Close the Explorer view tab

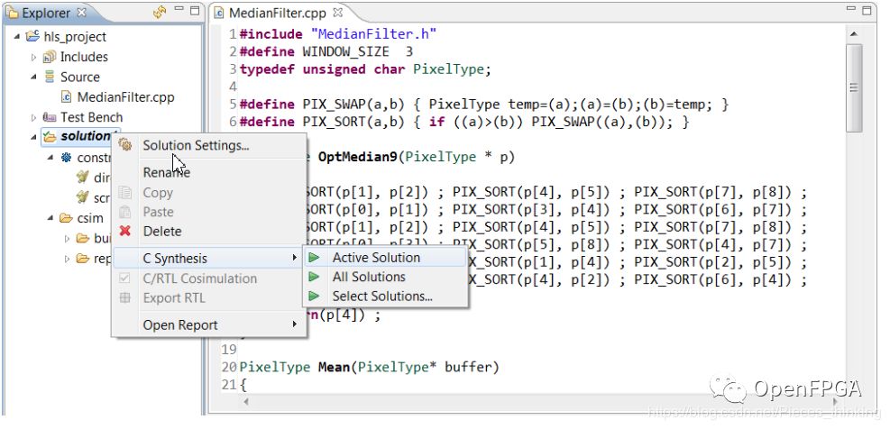tap(81, 12)
